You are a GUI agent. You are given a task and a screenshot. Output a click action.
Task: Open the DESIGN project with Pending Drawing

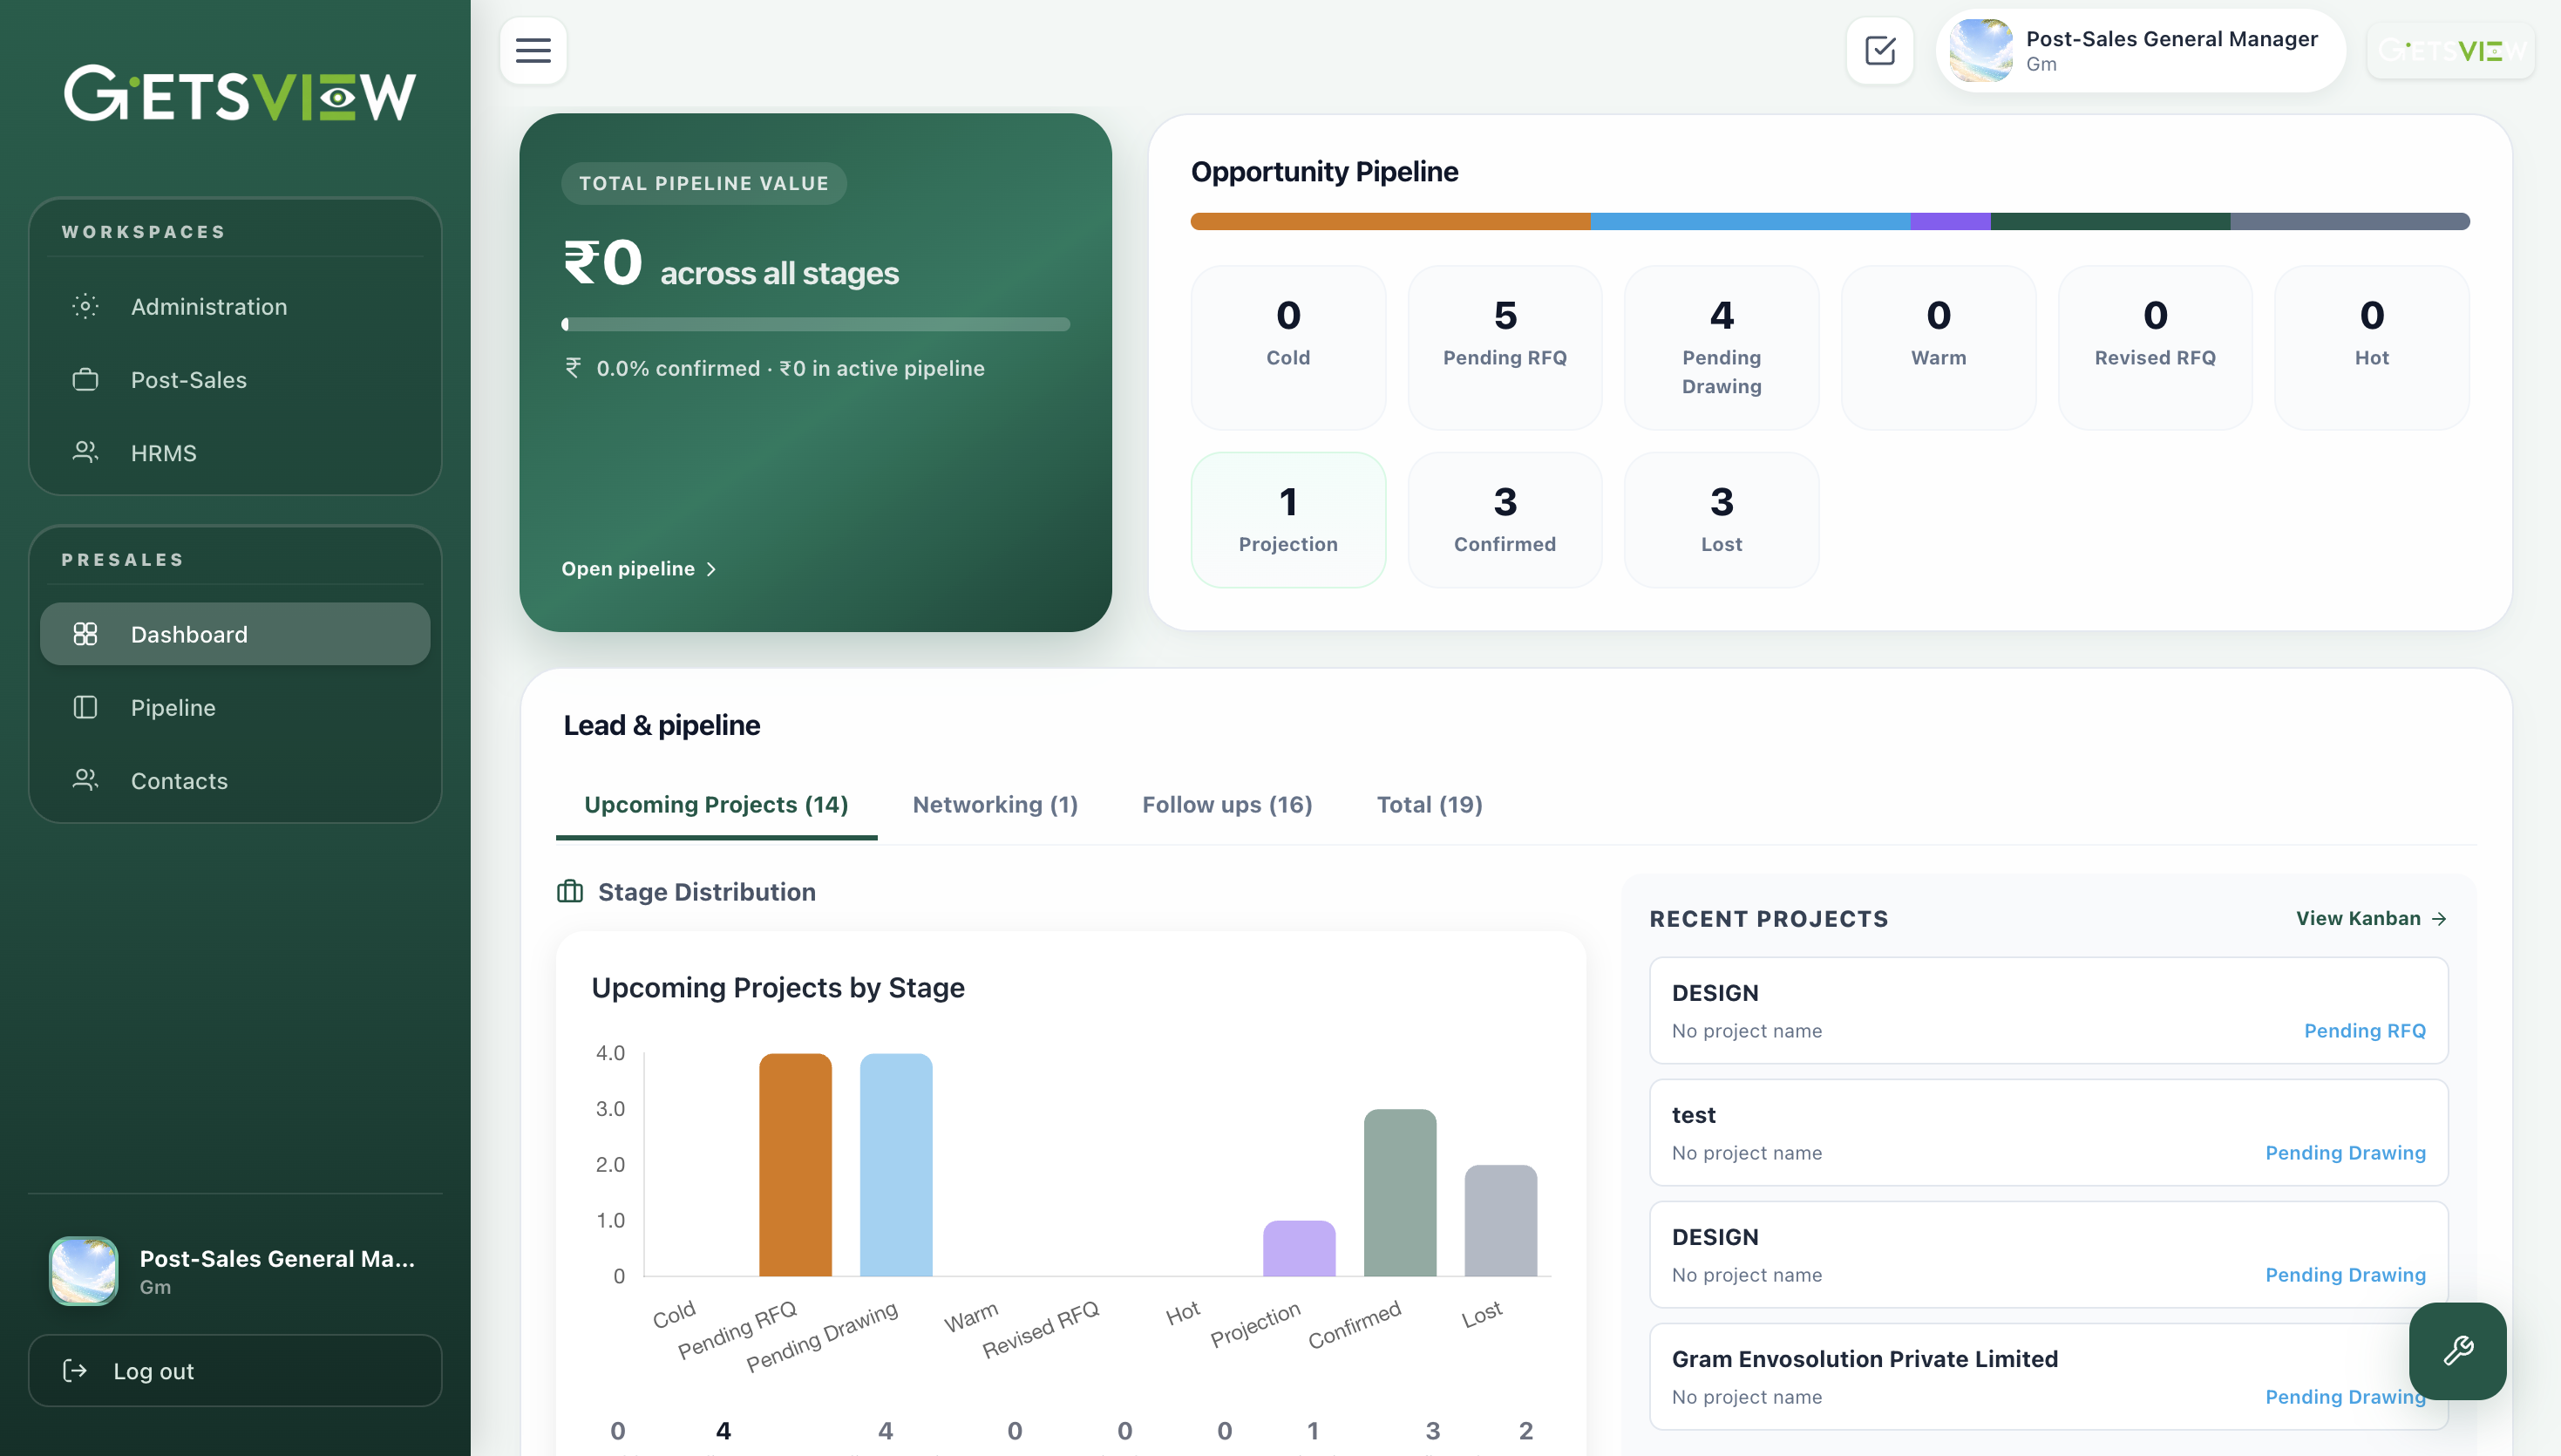point(2048,1254)
